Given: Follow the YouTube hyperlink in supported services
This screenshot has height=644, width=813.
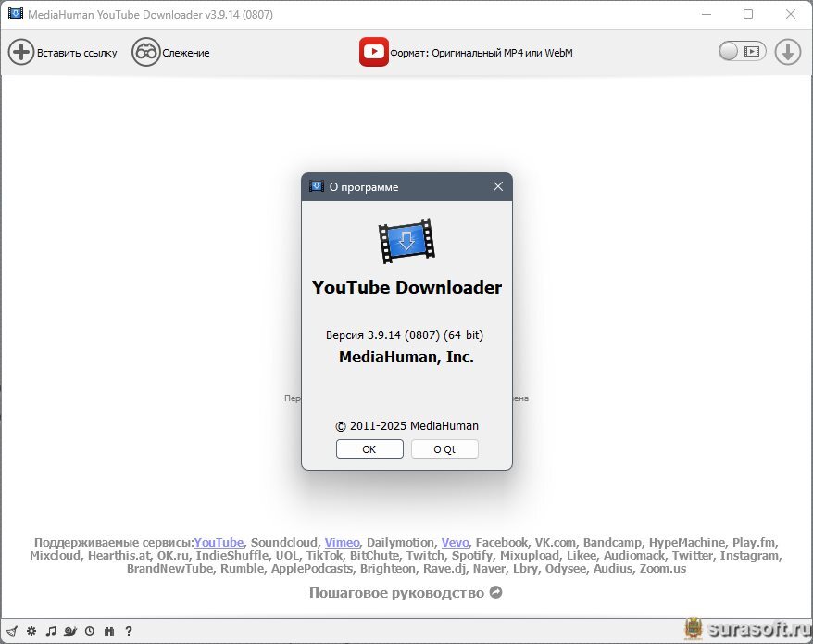Looking at the screenshot, I should [219, 543].
